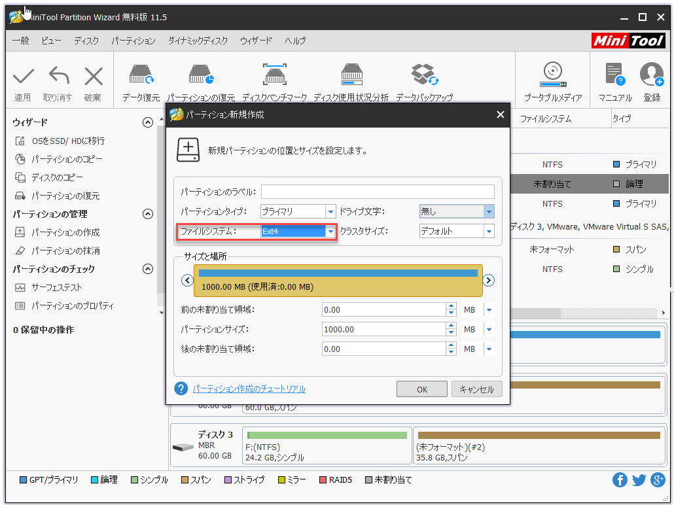Select Migrate OS to SSD/HD wizard
The image size is (674, 505).
[x=60, y=141]
